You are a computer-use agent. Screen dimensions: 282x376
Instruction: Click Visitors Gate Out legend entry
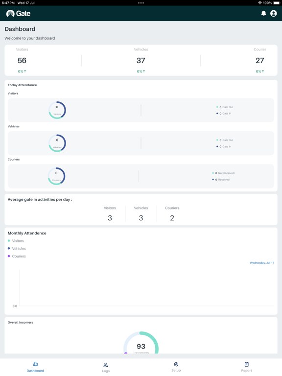[225, 107]
